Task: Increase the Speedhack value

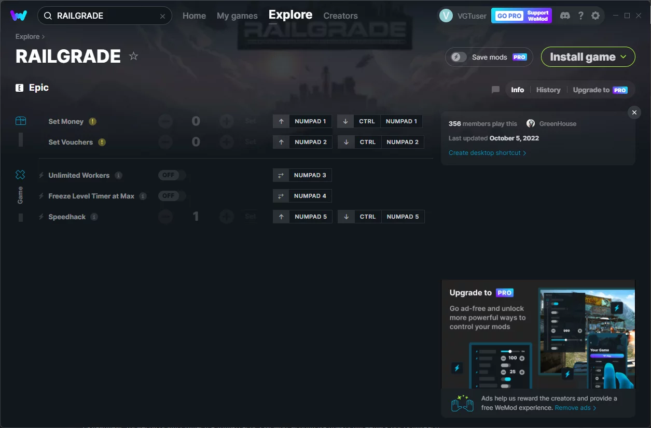Action: 226,217
